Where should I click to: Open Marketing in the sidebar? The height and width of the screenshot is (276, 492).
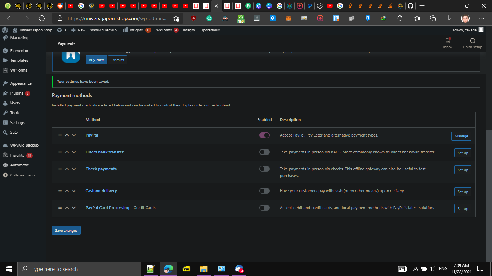click(x=19, y=38)
